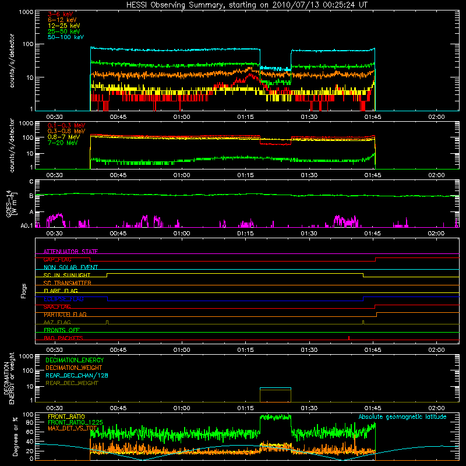Click the A0.1 level label on GOES axis
This screenshot has height=466, width=466.
tap(27, 225)
